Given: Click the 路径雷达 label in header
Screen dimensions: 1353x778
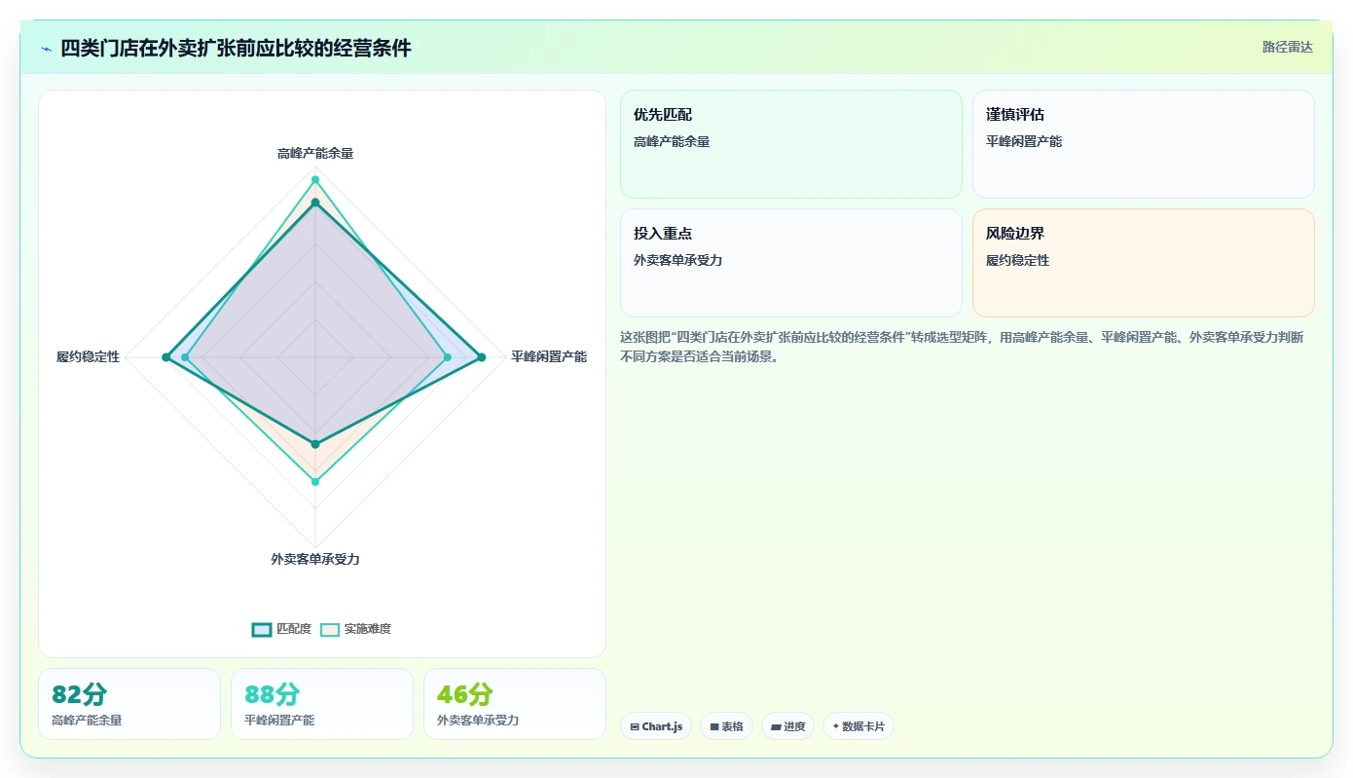Looking at the screenshot, I should point(1288,47).
